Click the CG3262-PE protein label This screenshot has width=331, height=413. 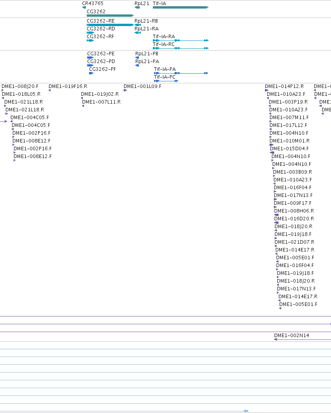pyautogui.click(x=101, y=53)
